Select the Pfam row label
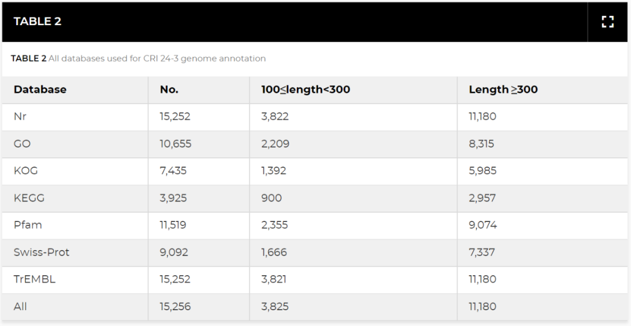Image resolution: width=631 pixels, height=326 pixels. click(x=27, y=225)
